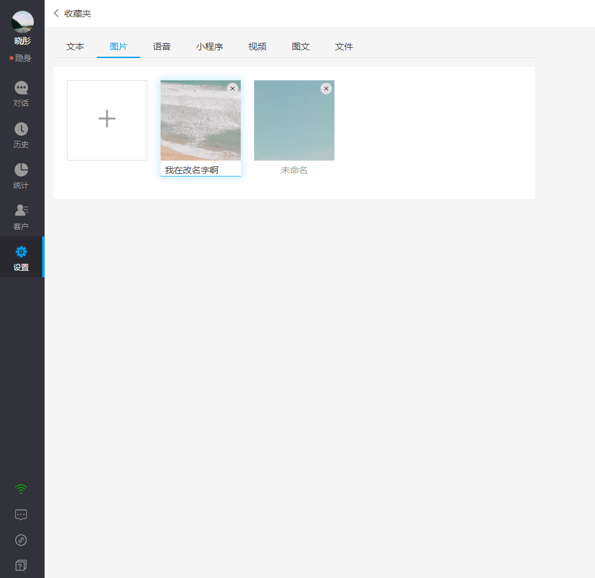Remove the beach wave image

coord(233,89)
